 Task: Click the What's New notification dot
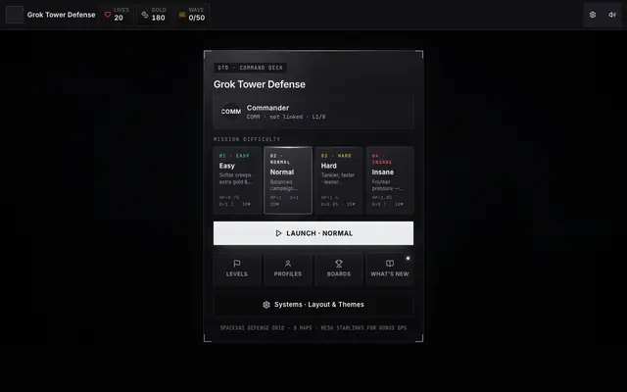point(408,259)
